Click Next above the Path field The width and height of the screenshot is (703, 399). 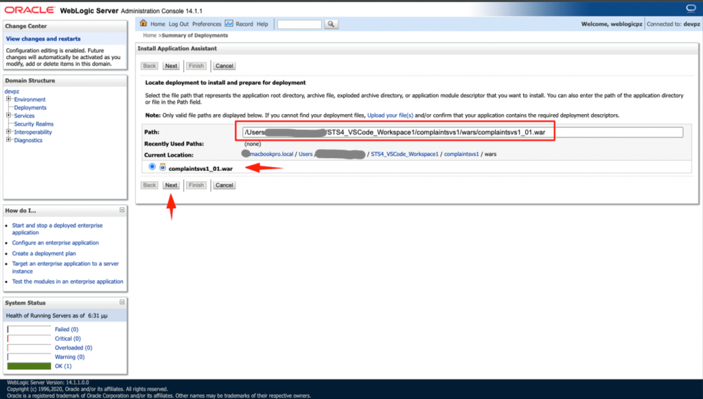(x=171, y=66)
